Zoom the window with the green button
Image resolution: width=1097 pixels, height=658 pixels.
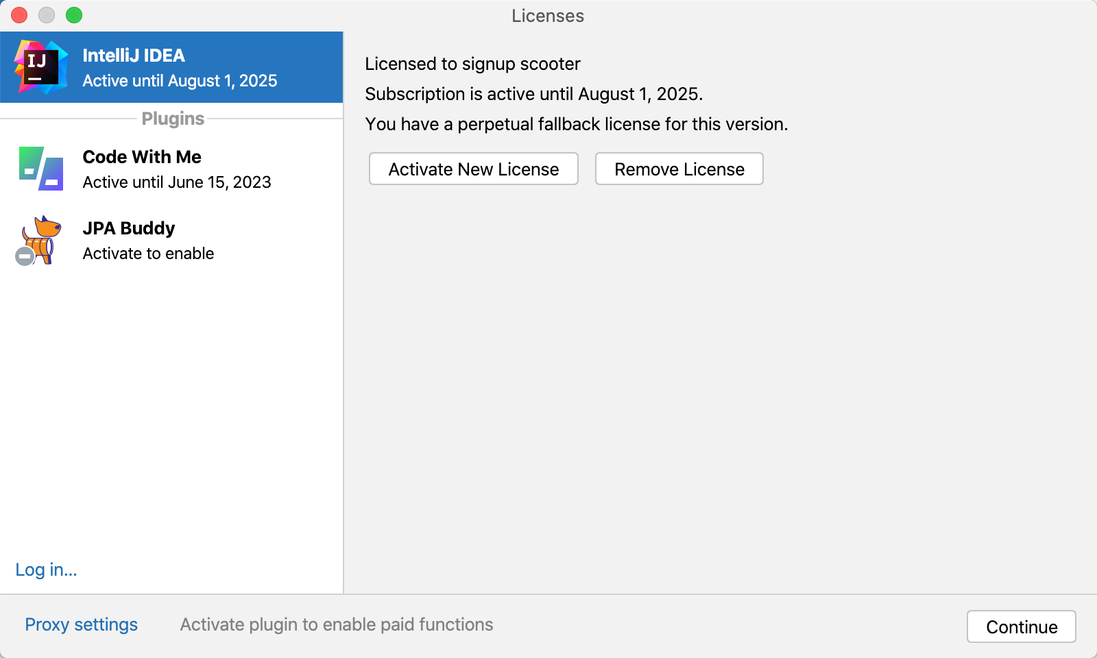click(74, 15)
